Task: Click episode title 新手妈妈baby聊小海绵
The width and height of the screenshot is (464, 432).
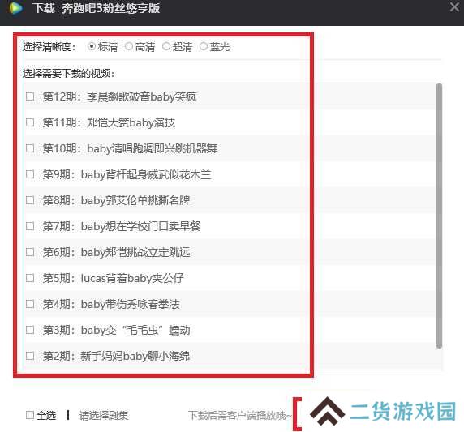Action: pos(135,356)
